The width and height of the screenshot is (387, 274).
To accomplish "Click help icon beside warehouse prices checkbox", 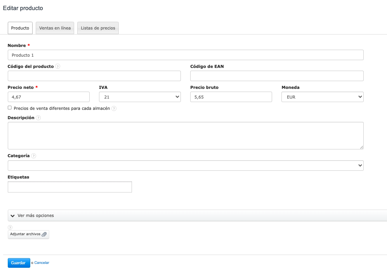I will pos(114,109).
